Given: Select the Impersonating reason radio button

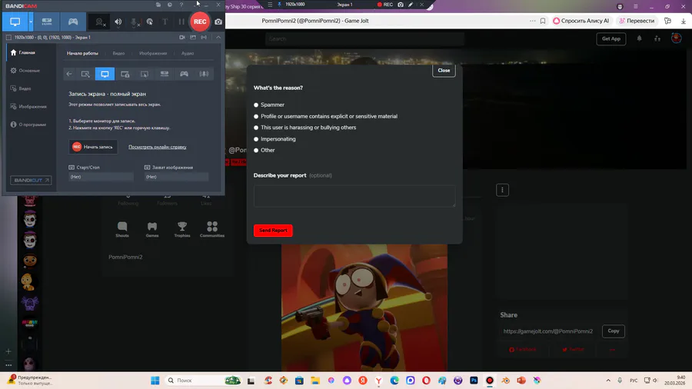Looking at the screenshot, I should (256, 139).
